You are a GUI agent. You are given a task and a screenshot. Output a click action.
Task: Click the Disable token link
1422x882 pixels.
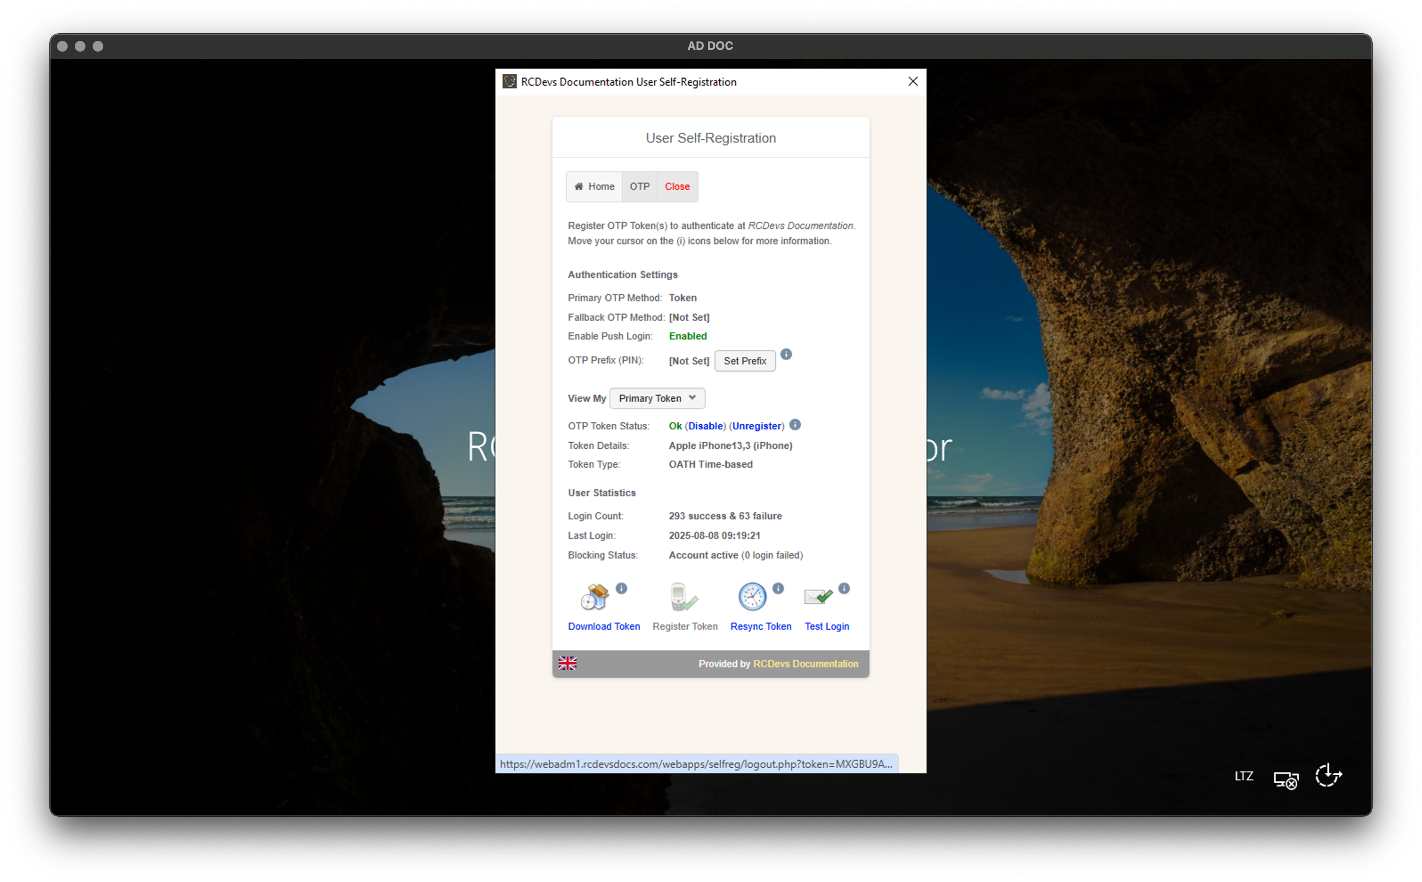click(706, 426)
